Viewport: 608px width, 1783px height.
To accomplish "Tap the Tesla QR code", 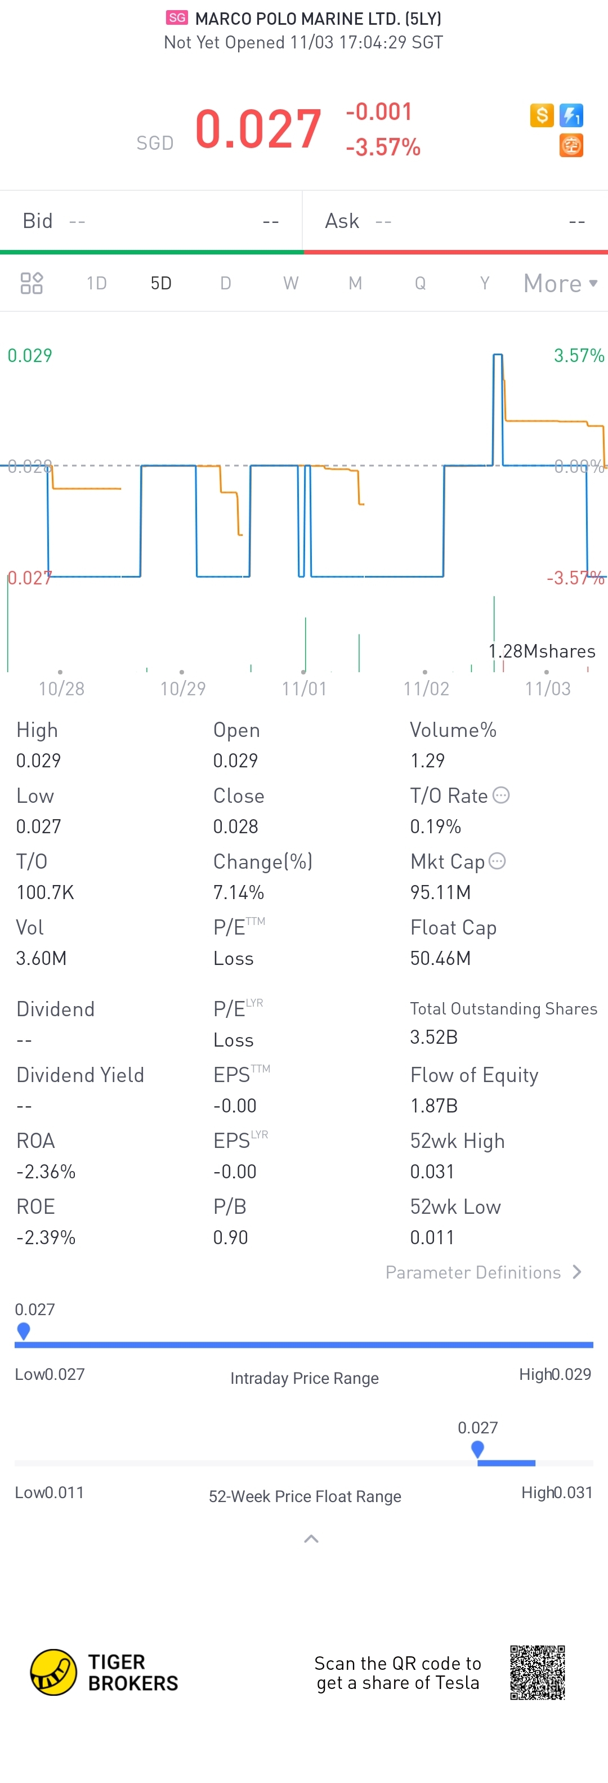I will coord(538,1672).
